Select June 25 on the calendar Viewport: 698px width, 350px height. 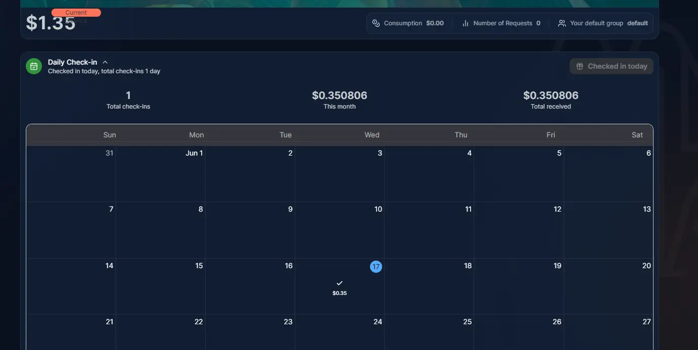429,332
